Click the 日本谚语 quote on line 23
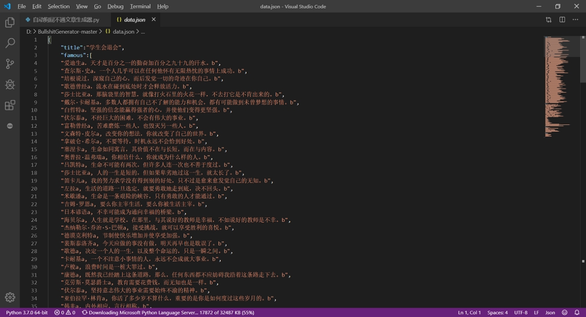The width and height of the screenshot is (586, 317). tap(123, 212)
